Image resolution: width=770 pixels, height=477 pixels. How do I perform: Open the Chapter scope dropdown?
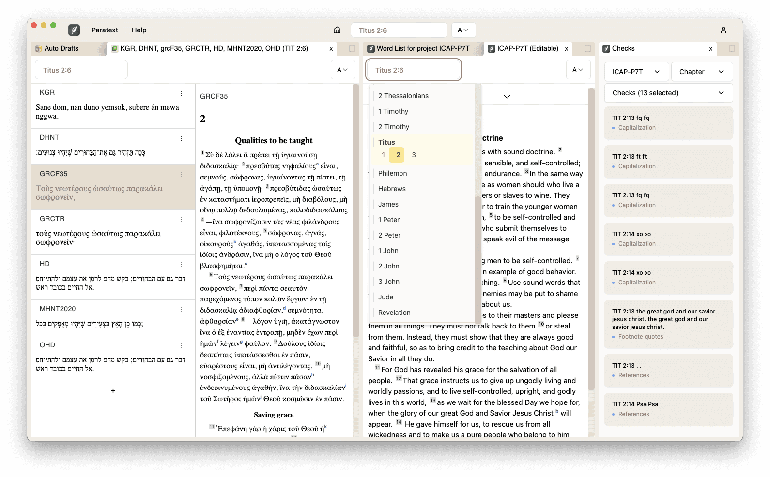pyautogui.click(x=702, y=72)
